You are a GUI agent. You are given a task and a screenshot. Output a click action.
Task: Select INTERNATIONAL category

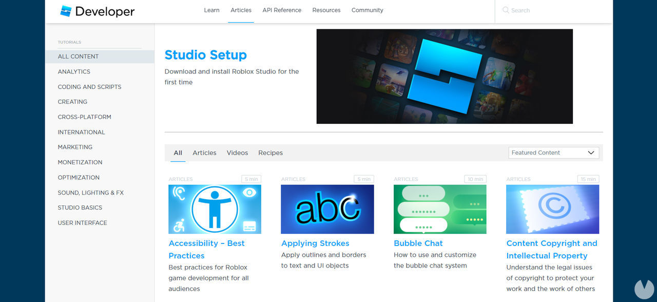pos(81,132)
